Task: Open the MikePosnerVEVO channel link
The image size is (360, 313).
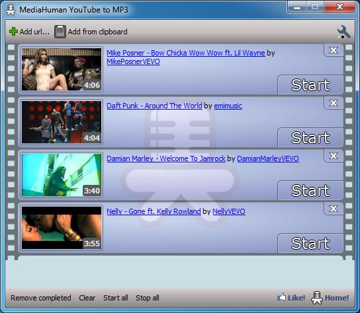Action: point(133,61)
